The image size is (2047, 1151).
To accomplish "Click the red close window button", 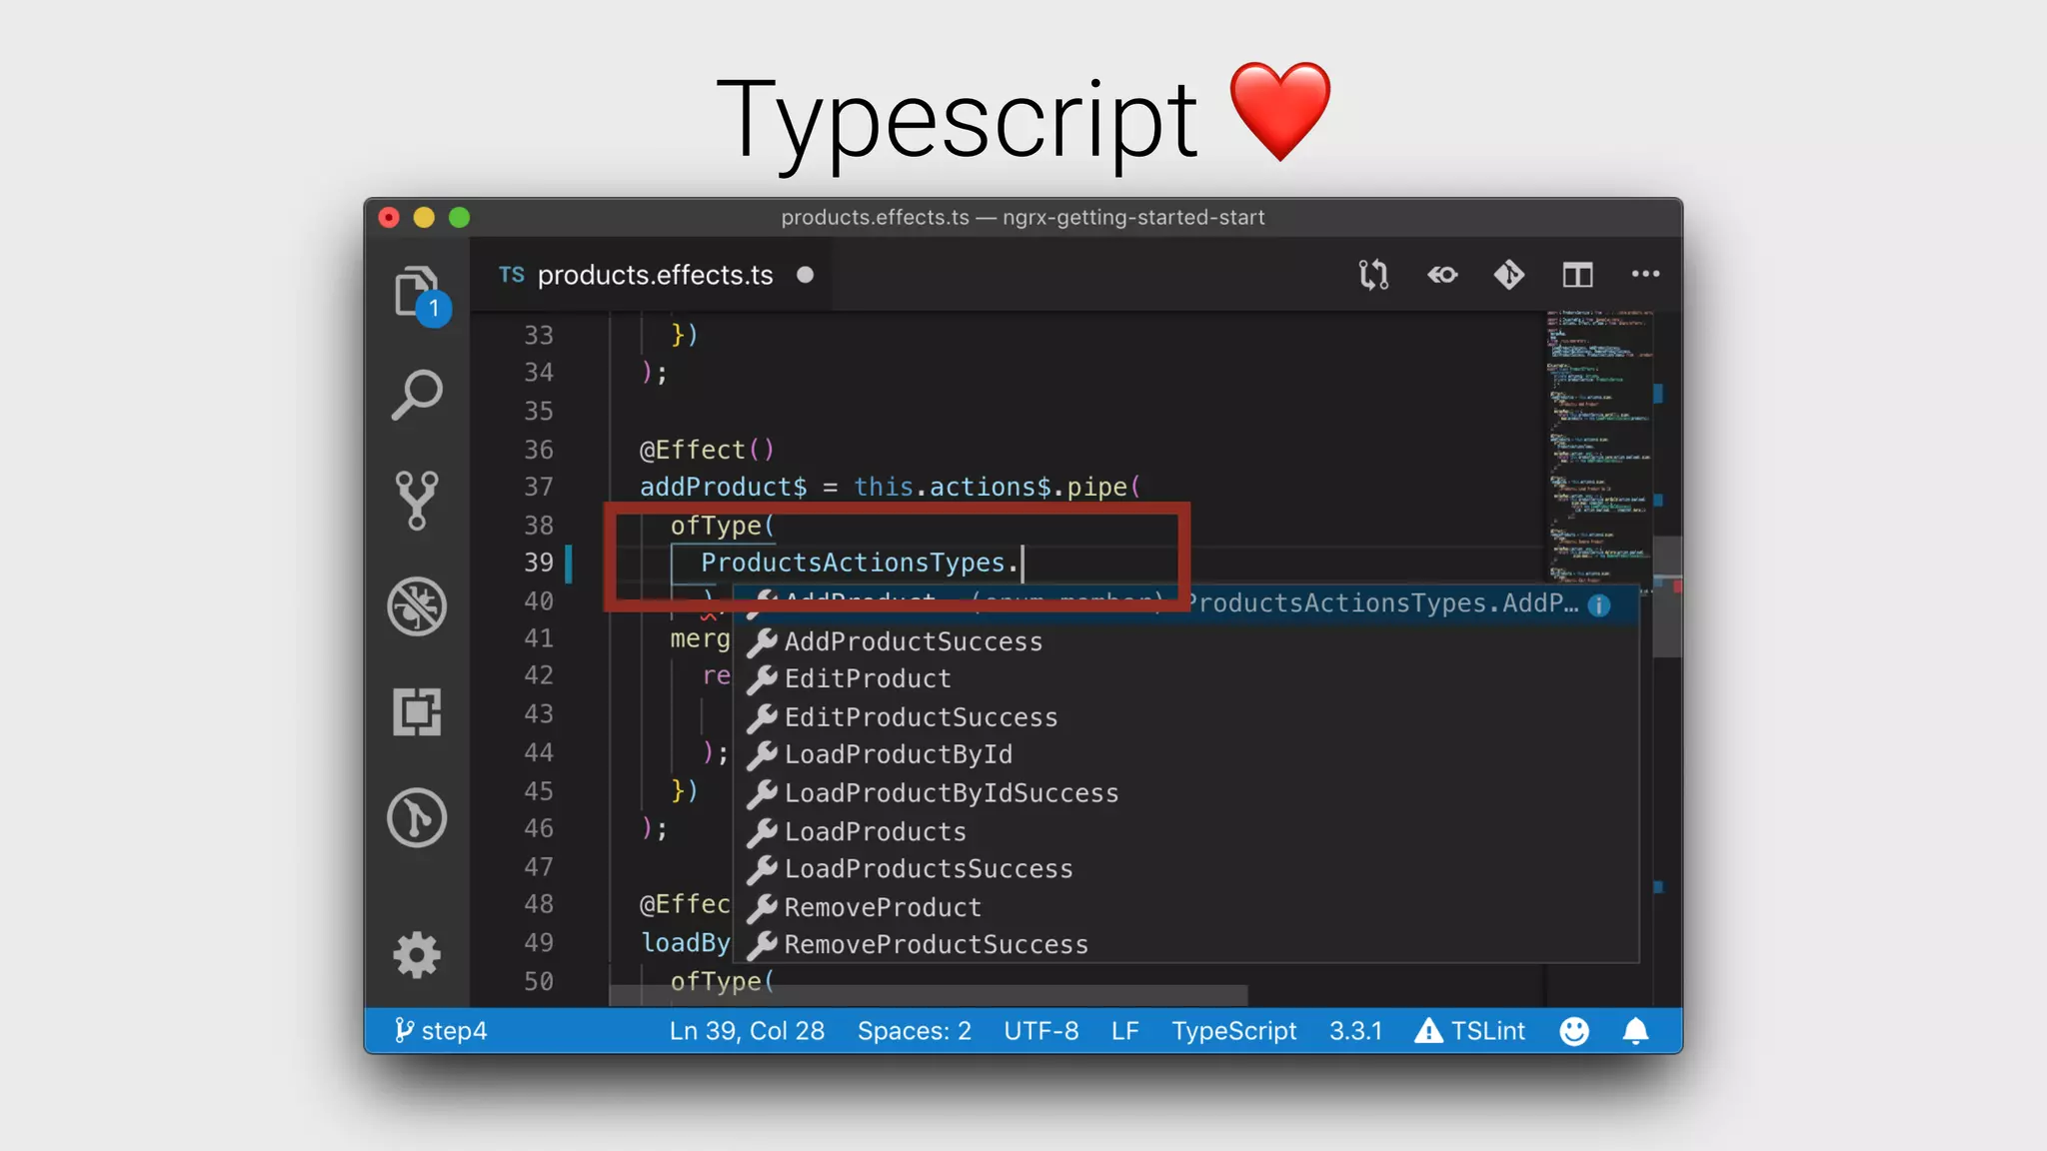I will [390, 217].
